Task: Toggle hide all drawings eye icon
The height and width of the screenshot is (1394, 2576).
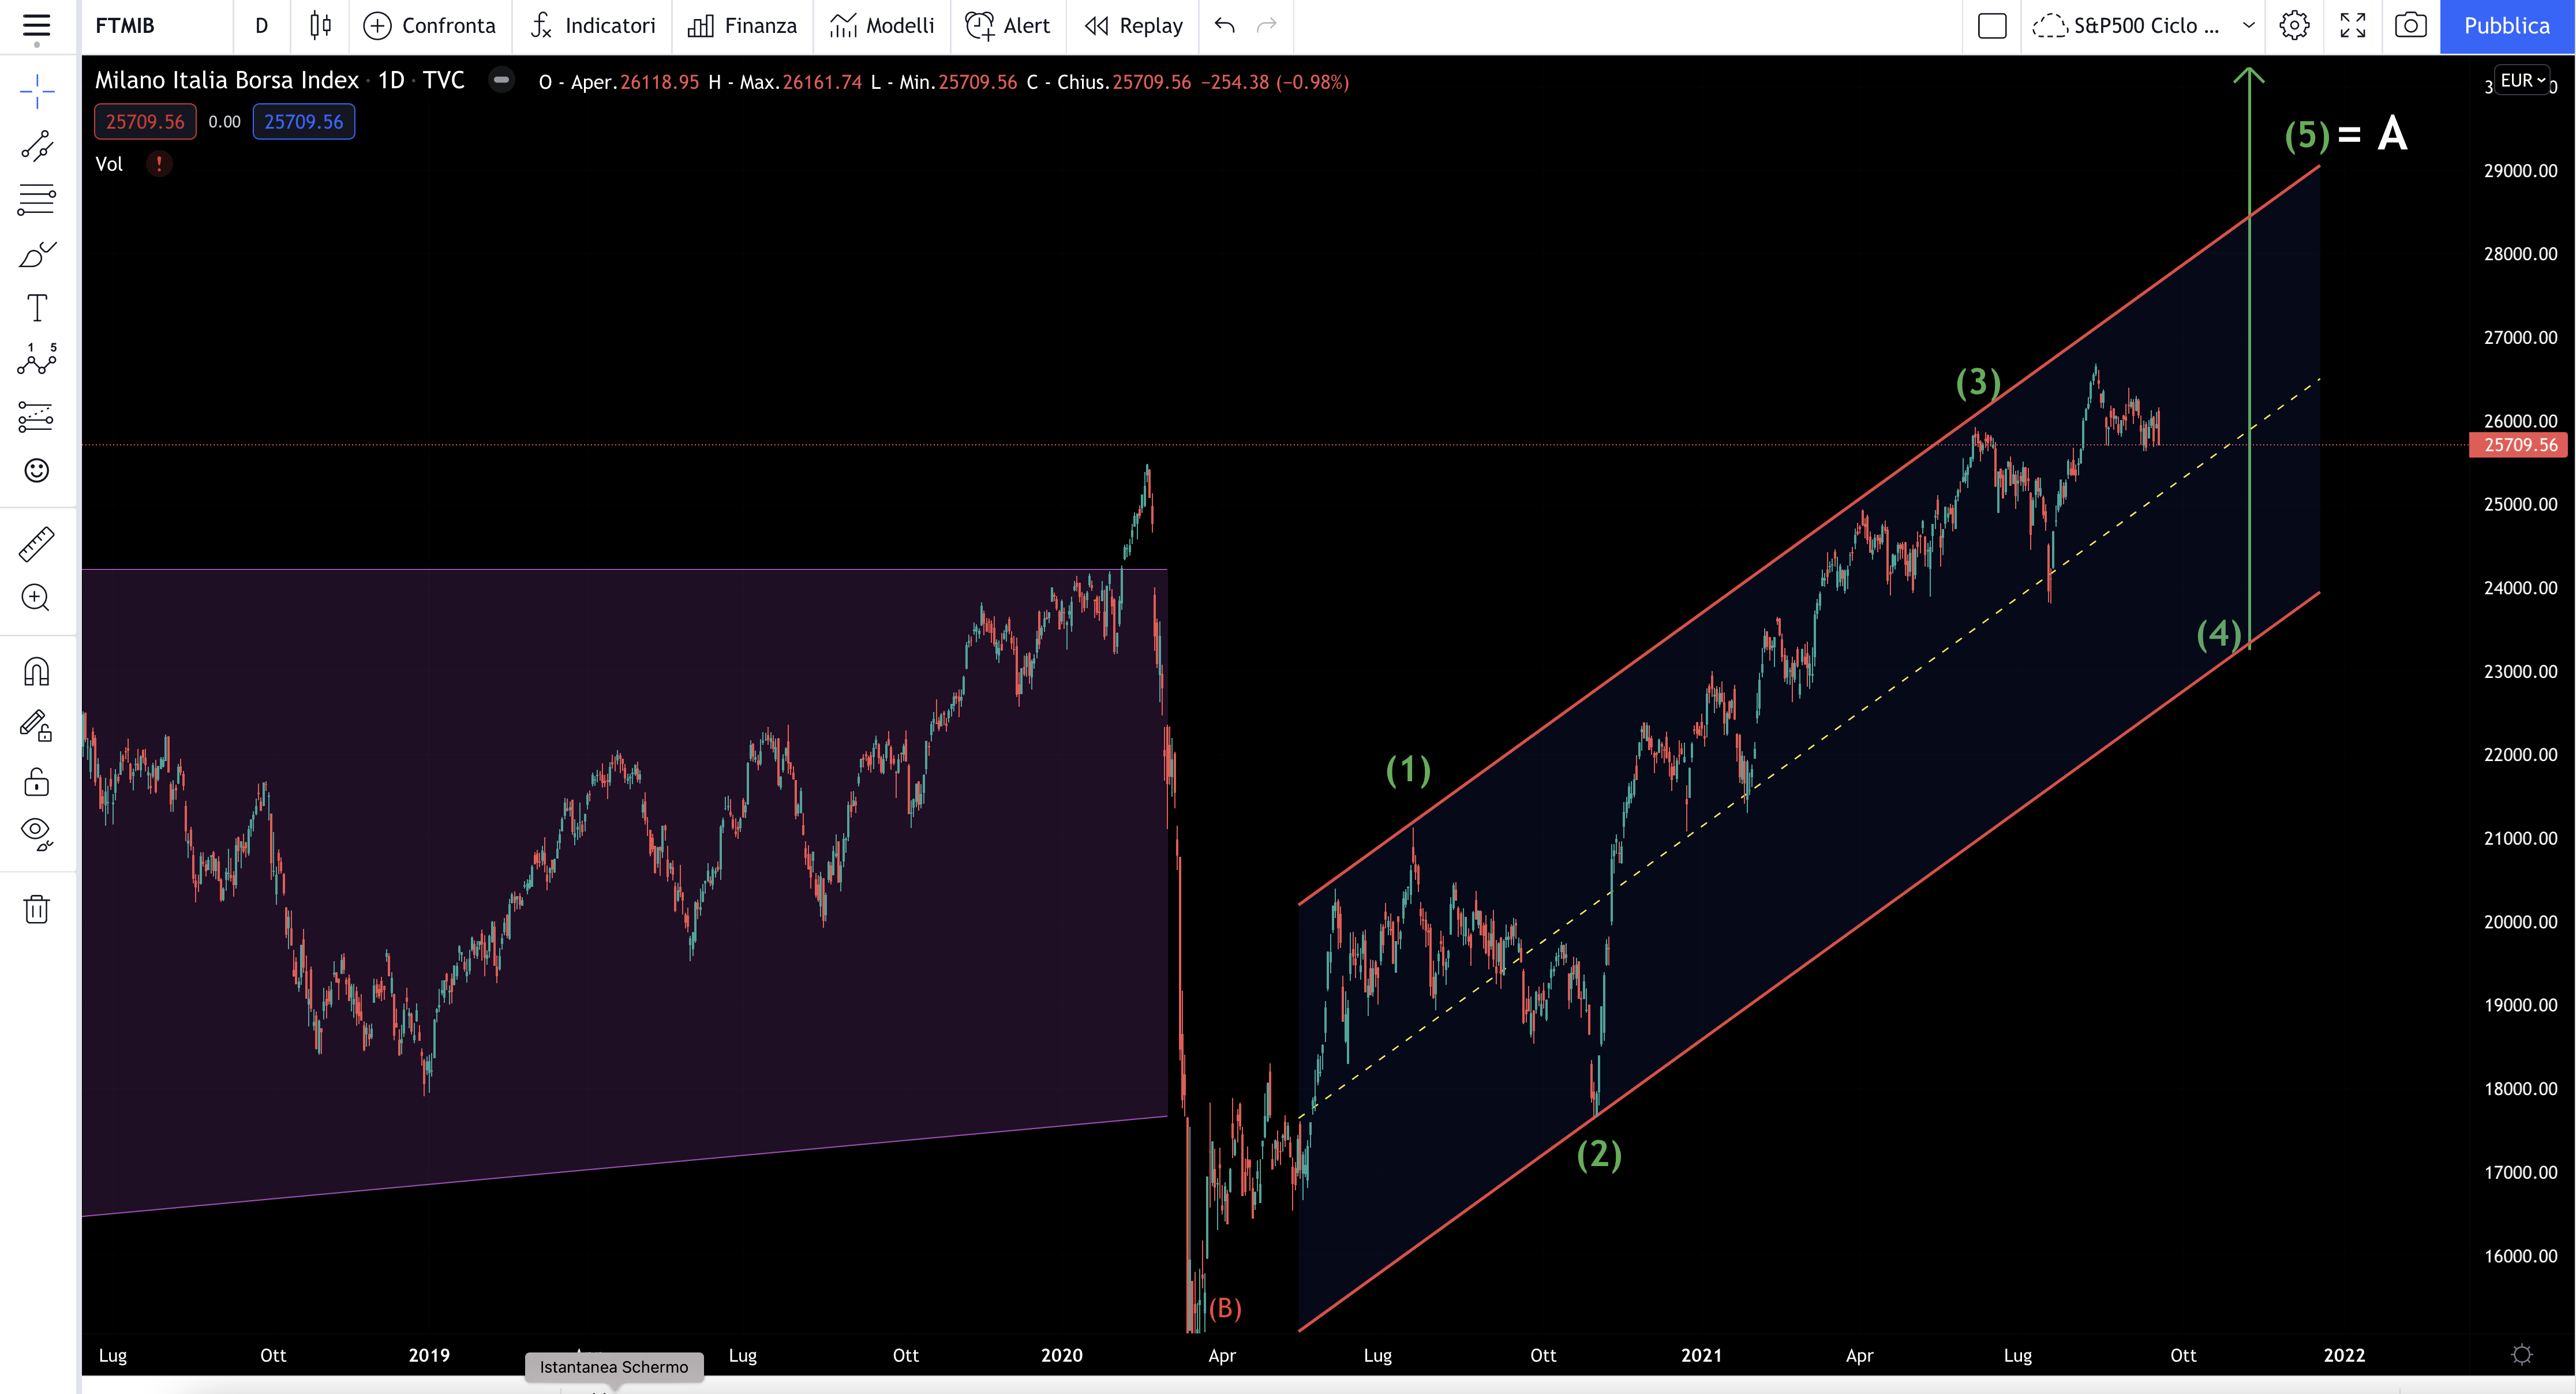Action: (37, 834)
